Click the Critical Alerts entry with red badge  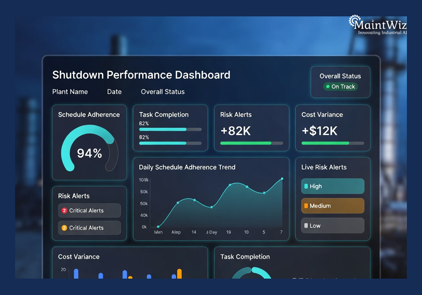coord(89,210)
